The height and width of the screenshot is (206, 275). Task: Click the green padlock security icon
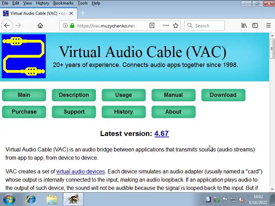tap(72, 25)
